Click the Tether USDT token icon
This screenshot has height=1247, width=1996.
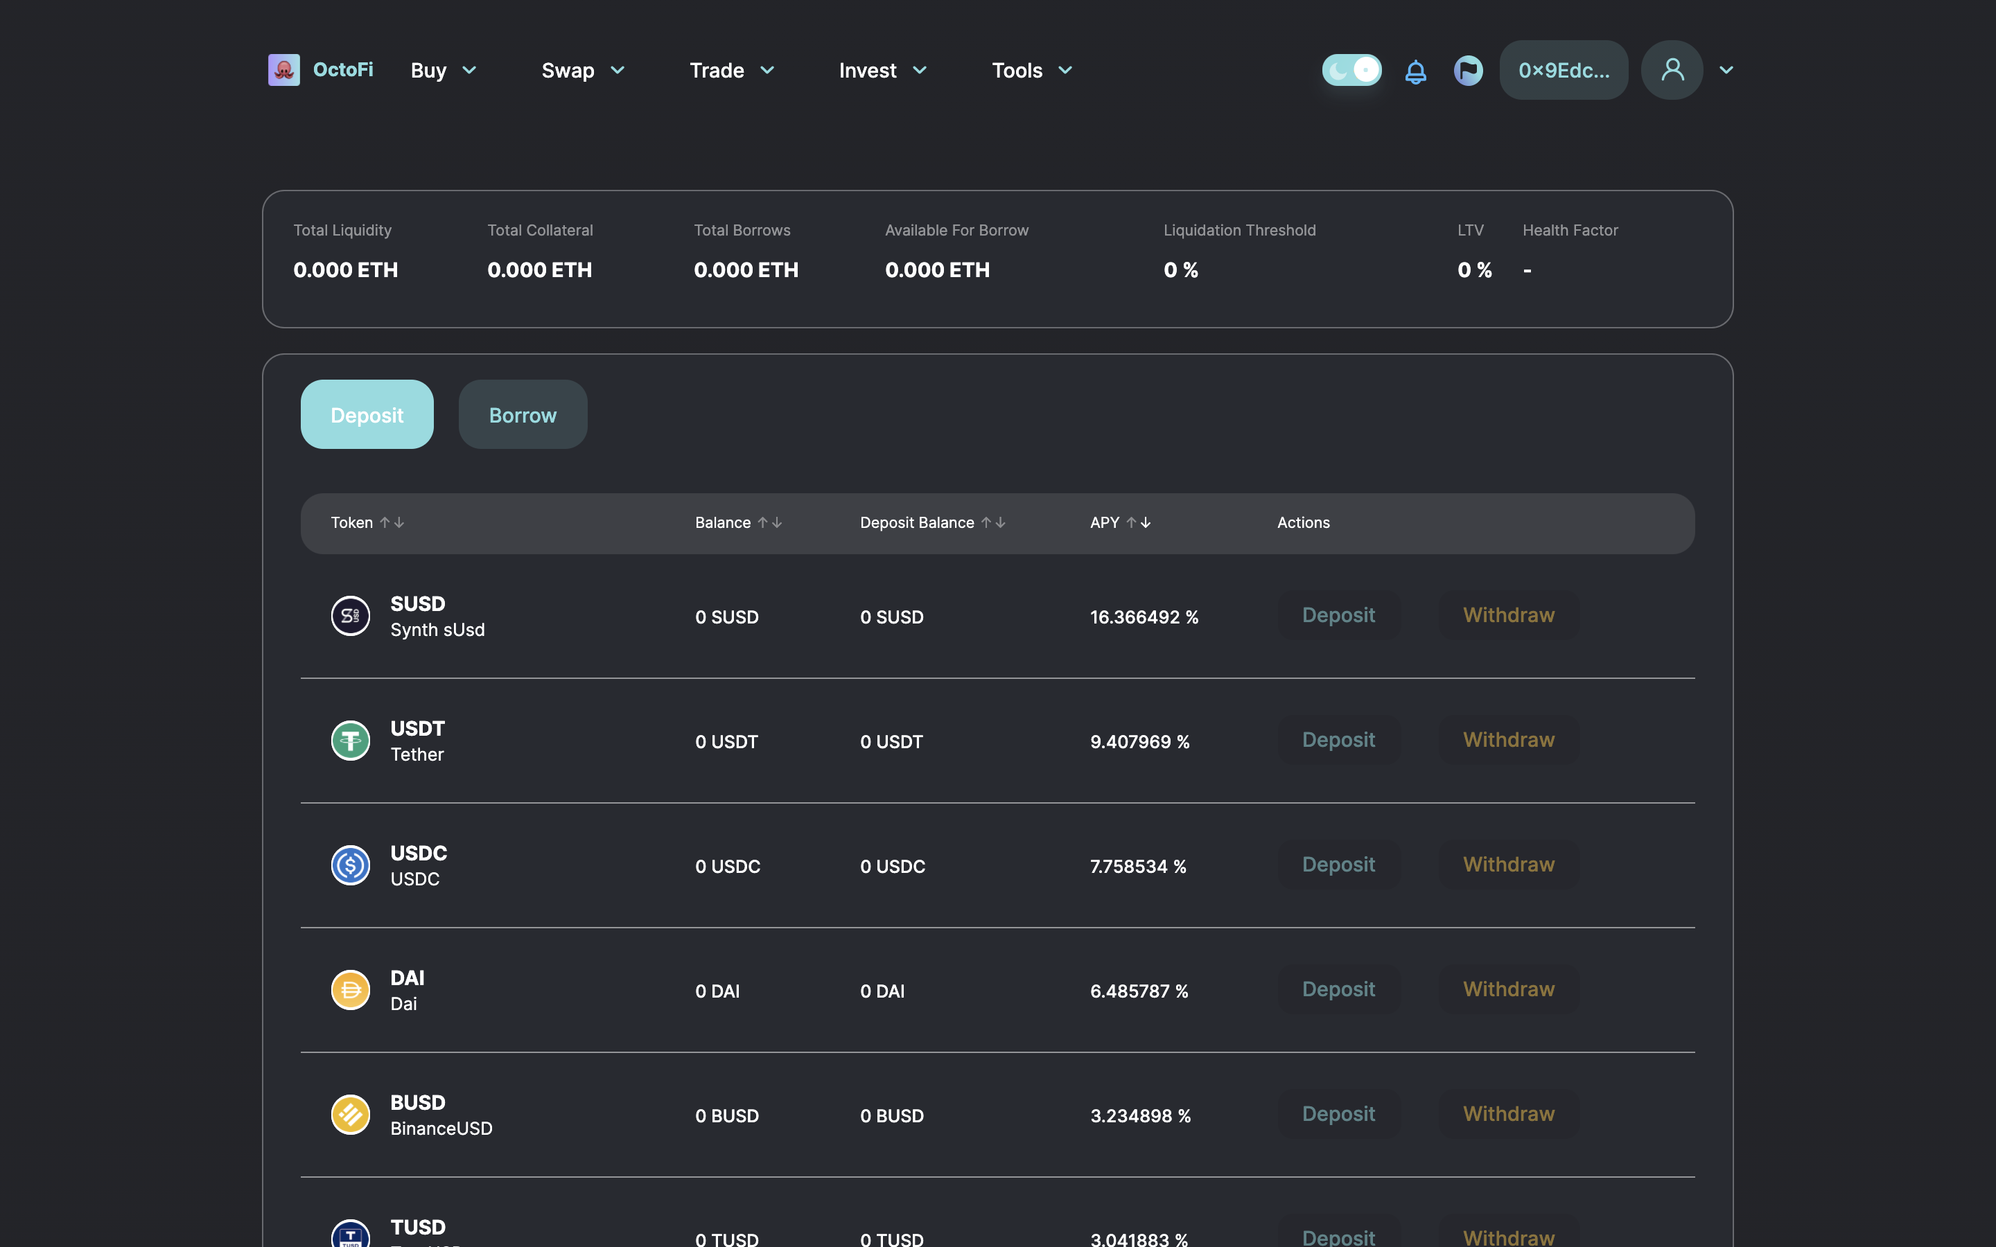[351, 741]
